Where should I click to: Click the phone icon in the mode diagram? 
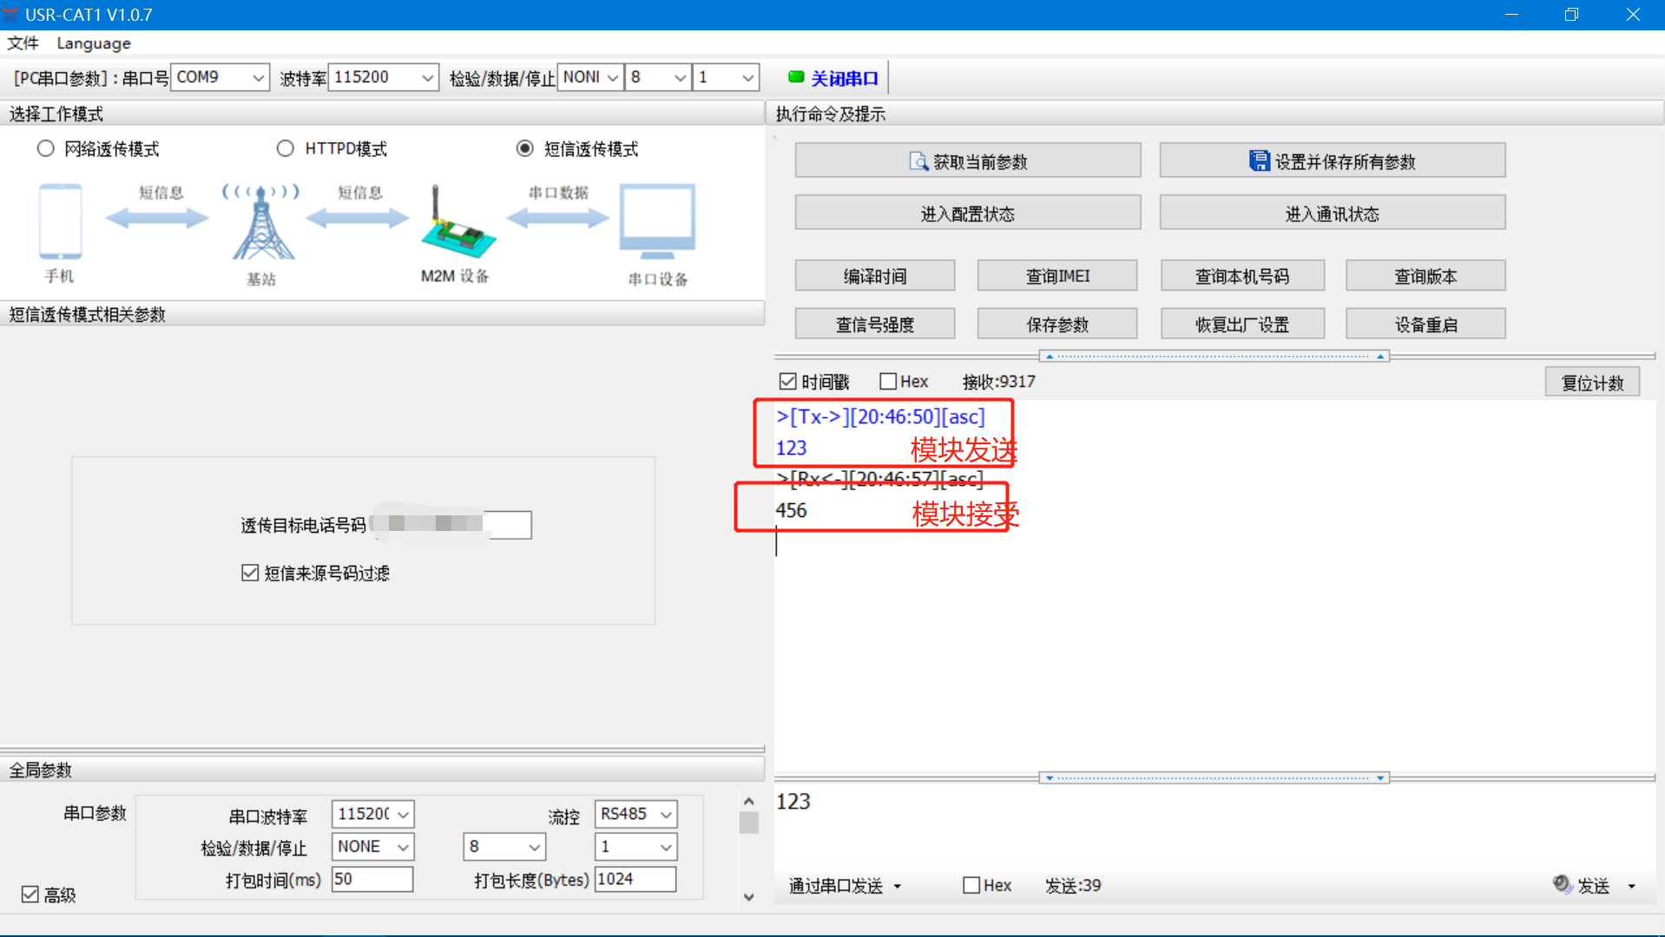point(60,221)
